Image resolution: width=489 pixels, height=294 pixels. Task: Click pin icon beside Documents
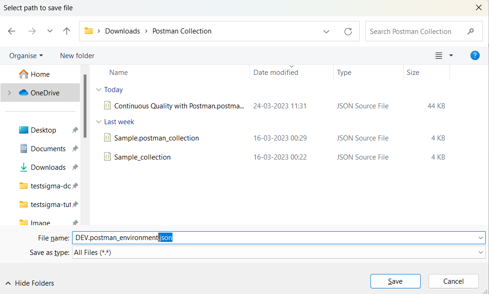[x=75, y=149]
